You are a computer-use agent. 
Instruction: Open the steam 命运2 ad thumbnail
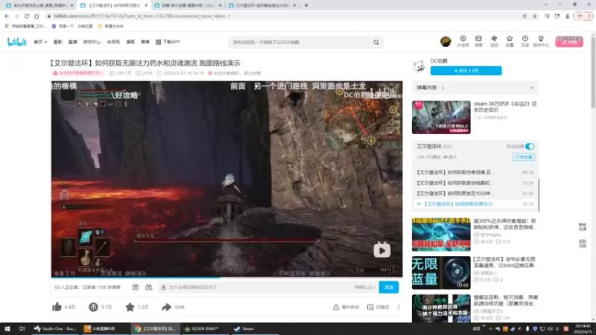point(441,117)
